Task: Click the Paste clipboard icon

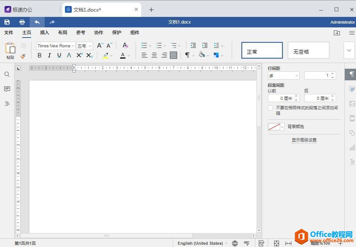Action: (x=10, y=48)
